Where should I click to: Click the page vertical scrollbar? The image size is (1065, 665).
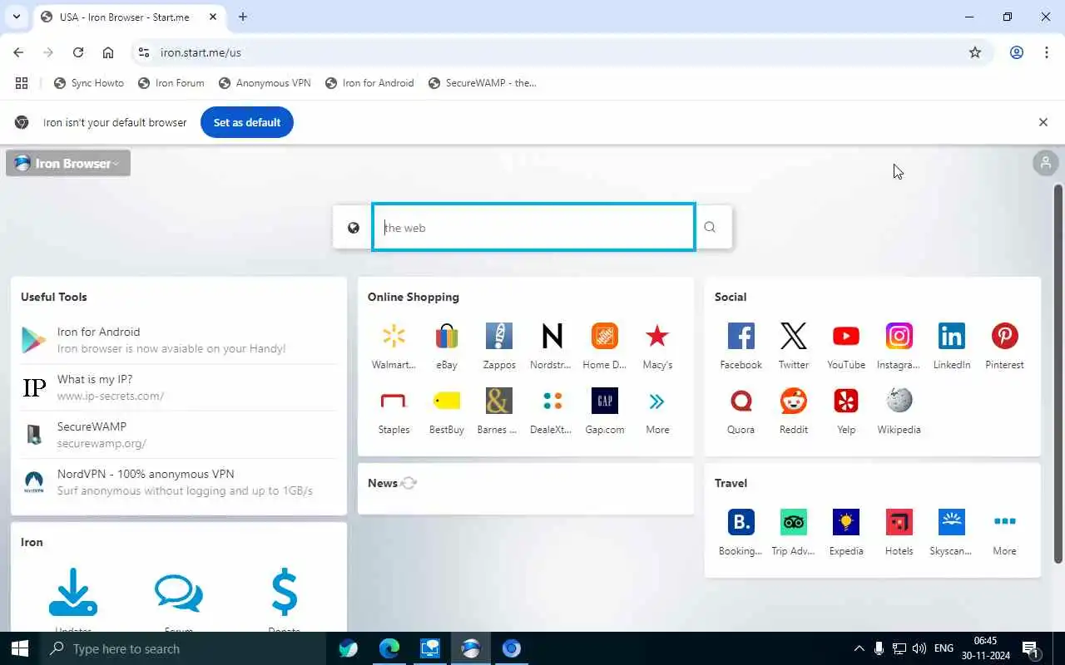coord(1058,372)
